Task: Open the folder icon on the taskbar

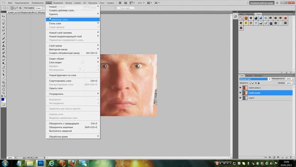Action: point(30,163)
